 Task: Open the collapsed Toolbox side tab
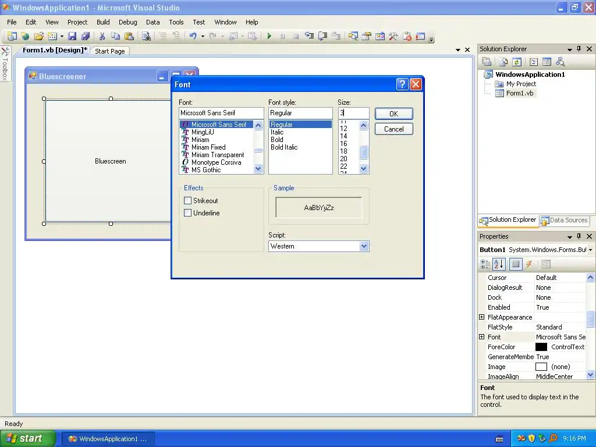coord(5,64)
